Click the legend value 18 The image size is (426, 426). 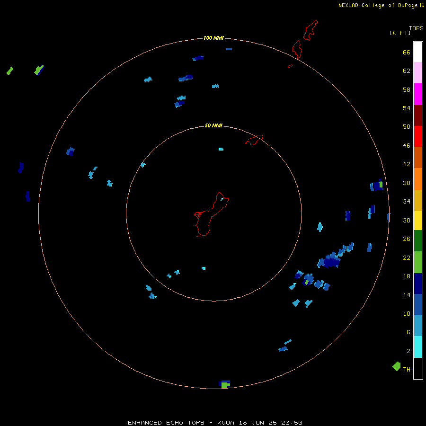(407, 276)
